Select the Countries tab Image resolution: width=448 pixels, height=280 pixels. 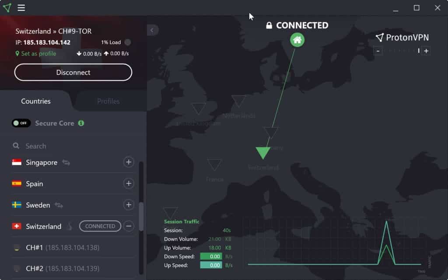(x=36, y=101)
